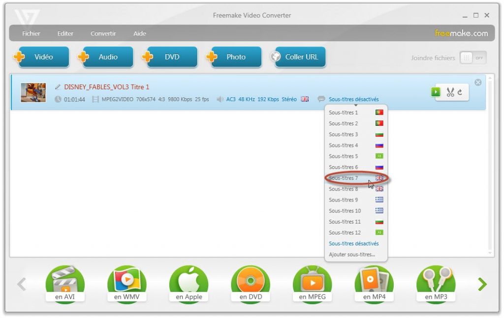Convert to MP3 format
Screen dimensions: 504x318
point(436,284)
